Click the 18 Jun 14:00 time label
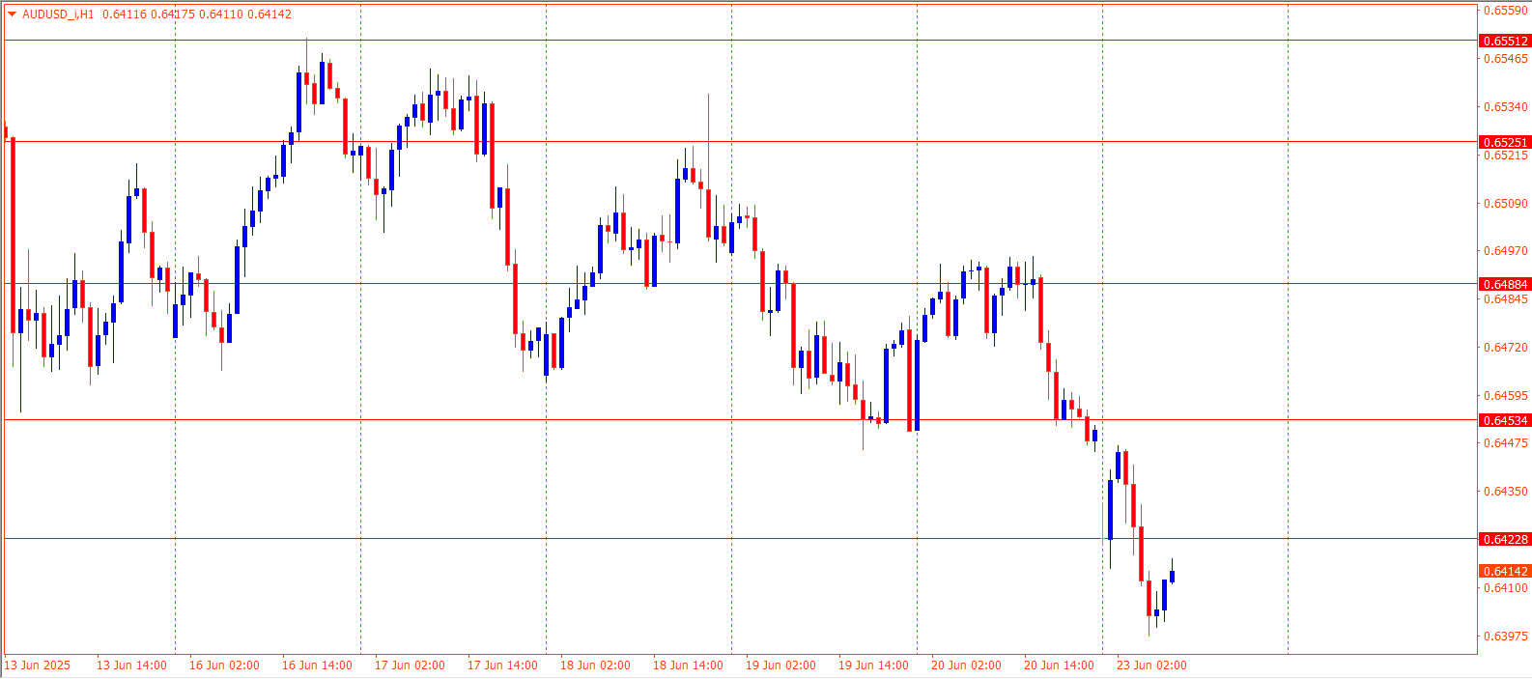Screen dimensions: 1532x679 point(688,665)
